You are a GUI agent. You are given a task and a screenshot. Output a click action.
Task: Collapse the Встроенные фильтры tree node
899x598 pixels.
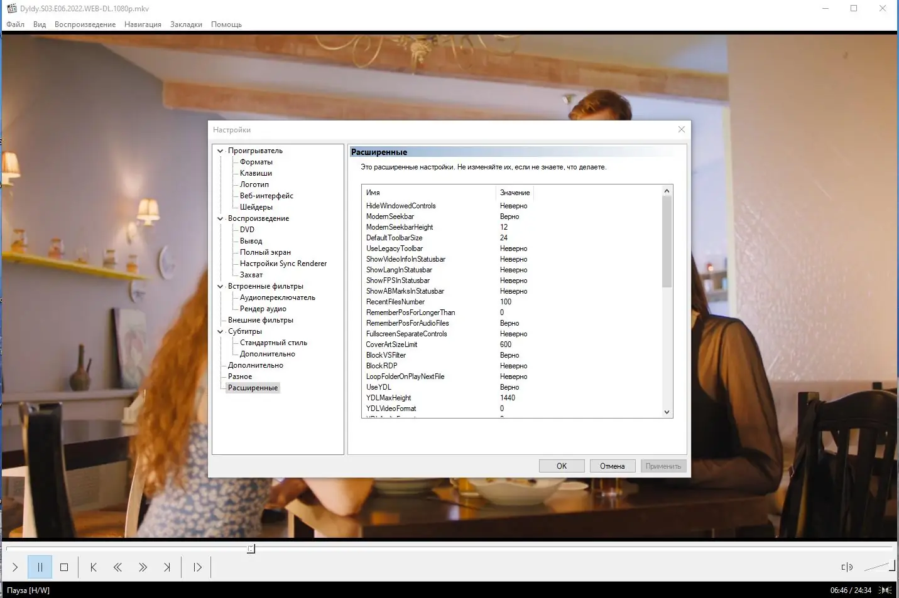(x=220, y=286)
